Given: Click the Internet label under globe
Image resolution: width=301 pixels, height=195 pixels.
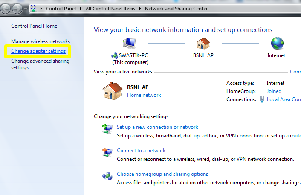Looking at the screenshot, I should pyautogui.click(x=276, y=55).
